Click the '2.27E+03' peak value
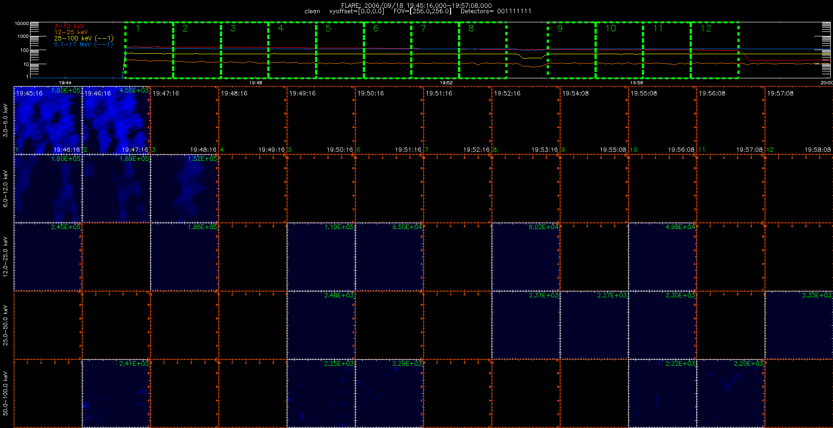Viewport: 833px width, 428px height. pyautogui.click(x=612, y=295)
